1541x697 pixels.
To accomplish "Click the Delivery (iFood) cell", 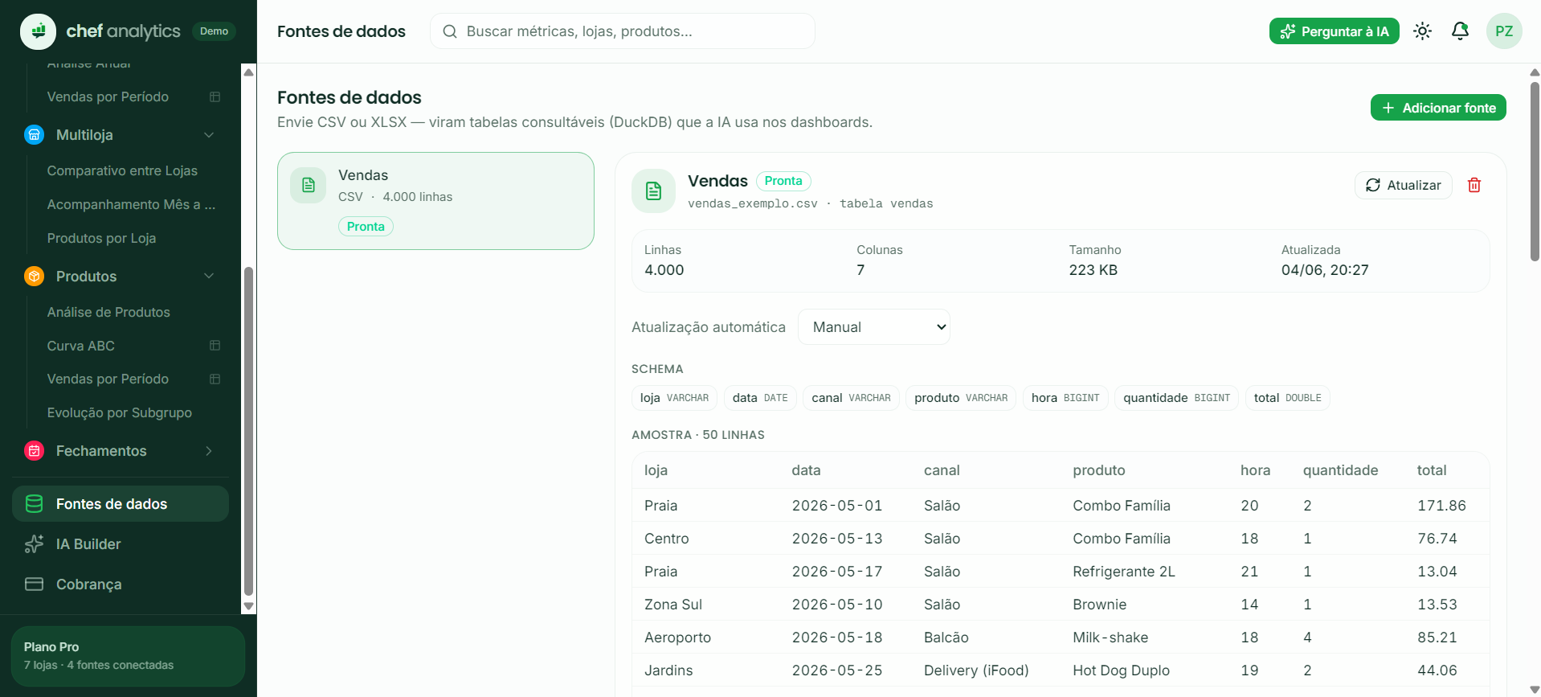I will click(976, 670).
